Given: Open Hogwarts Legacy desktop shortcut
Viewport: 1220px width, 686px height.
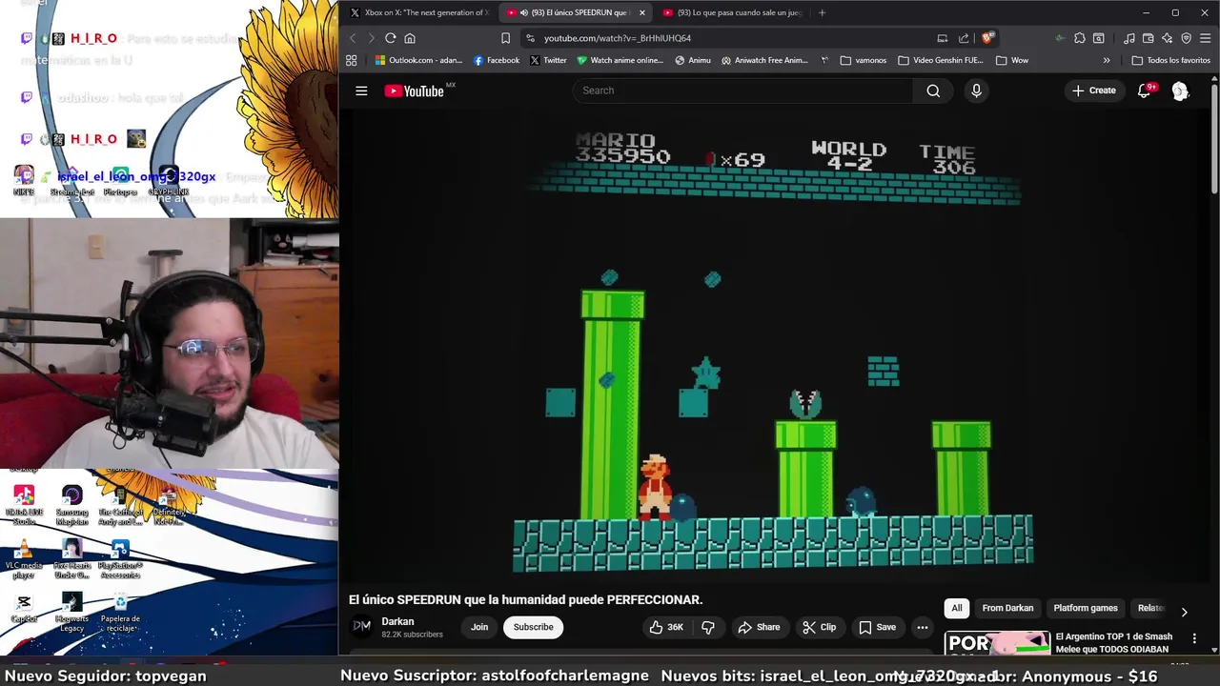Looking at the screenshot, I should point(71,613).
